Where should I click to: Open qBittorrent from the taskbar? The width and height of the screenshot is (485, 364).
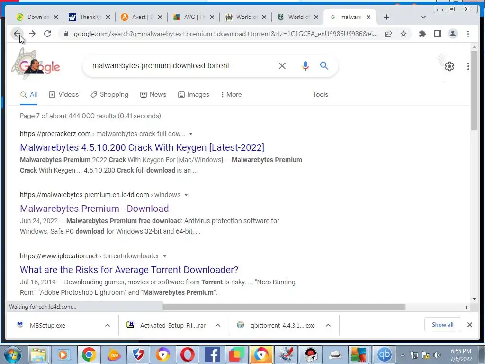tap(384, 355)
